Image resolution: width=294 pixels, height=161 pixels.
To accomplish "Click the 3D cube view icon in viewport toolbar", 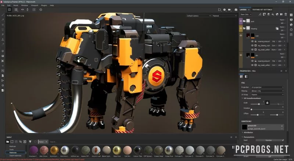I will click(x=225, y=10).
